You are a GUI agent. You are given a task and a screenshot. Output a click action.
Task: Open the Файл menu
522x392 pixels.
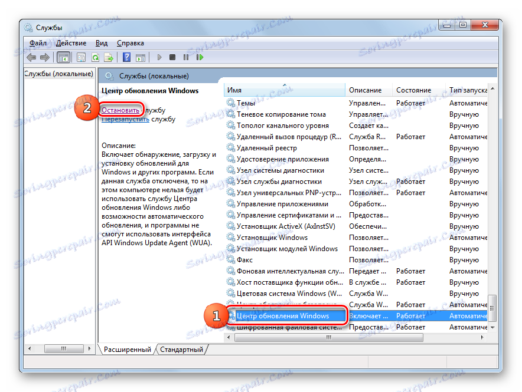38,43
